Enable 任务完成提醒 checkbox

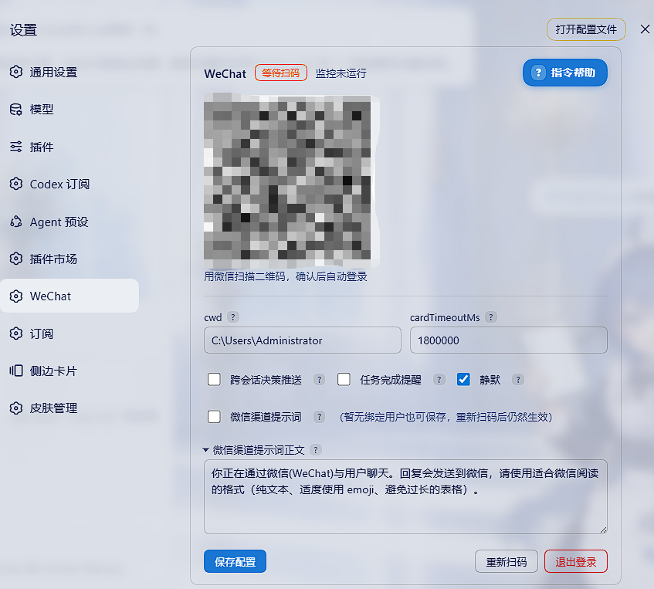(x=344, y=380)
